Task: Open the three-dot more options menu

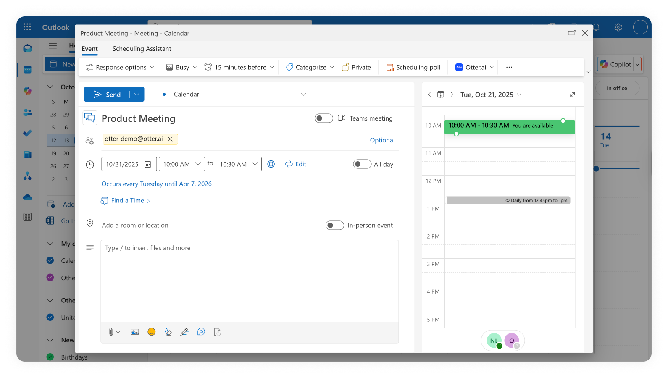Action: pos(509,67)
